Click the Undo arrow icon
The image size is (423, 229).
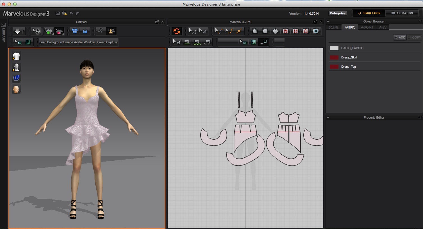point(71,13)
